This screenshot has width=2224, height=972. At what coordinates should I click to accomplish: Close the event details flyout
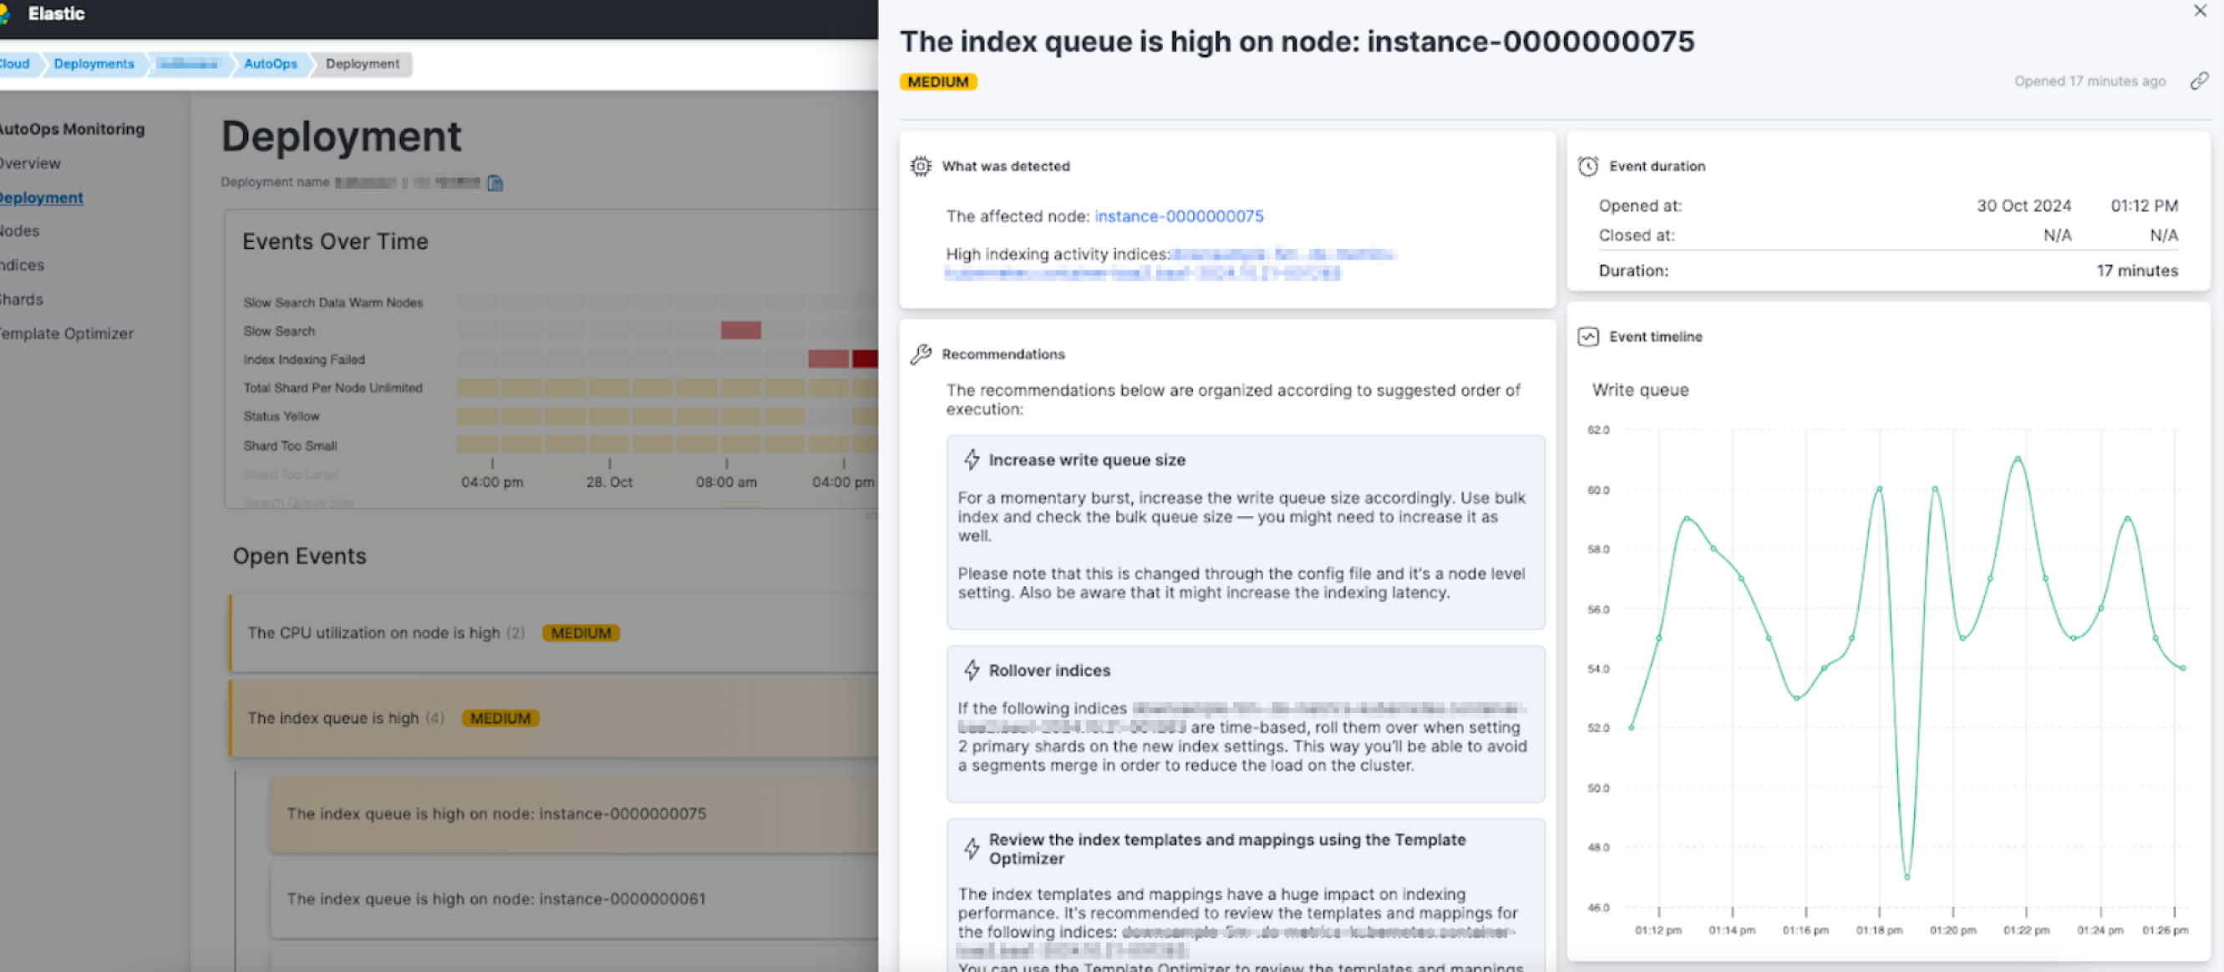pyautogui.click(x=2200, y=11)
